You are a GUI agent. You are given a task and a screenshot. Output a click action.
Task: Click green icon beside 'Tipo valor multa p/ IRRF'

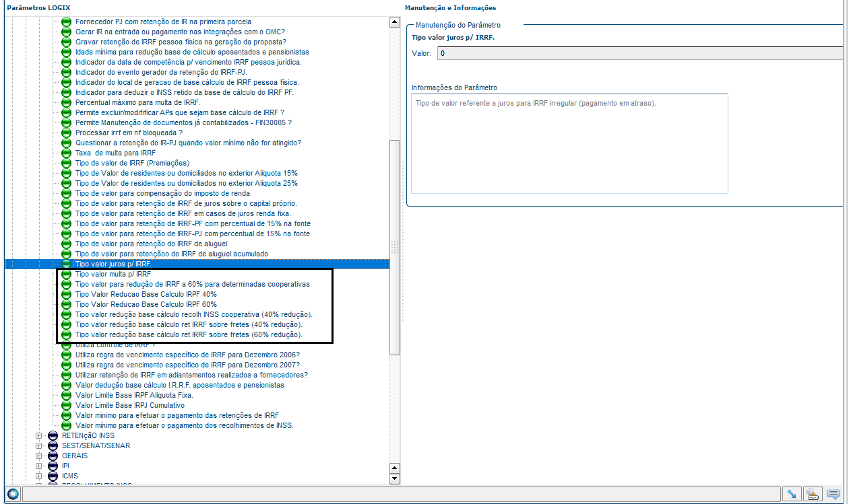click(66, 274)
